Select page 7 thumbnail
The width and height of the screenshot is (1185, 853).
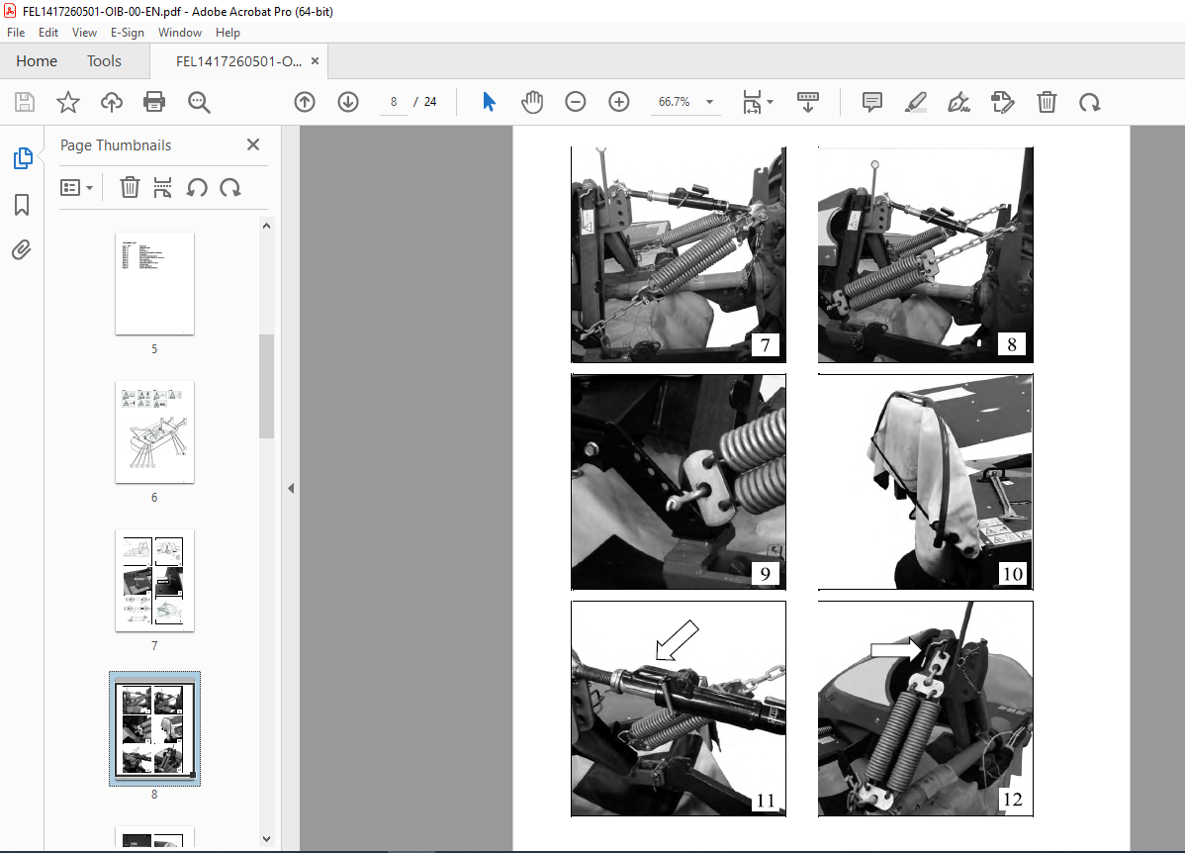tap(154, 580)
